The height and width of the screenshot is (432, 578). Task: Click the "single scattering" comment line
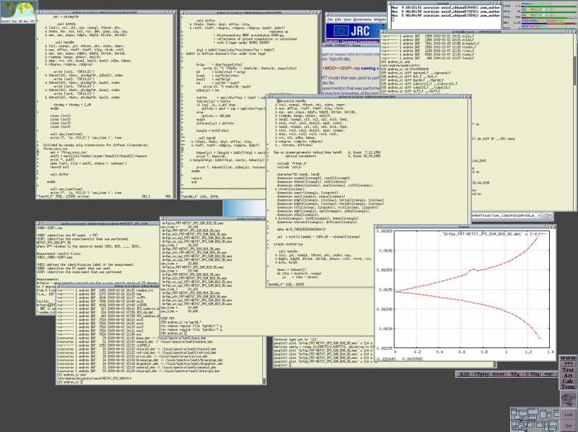(x=288, y=244)
